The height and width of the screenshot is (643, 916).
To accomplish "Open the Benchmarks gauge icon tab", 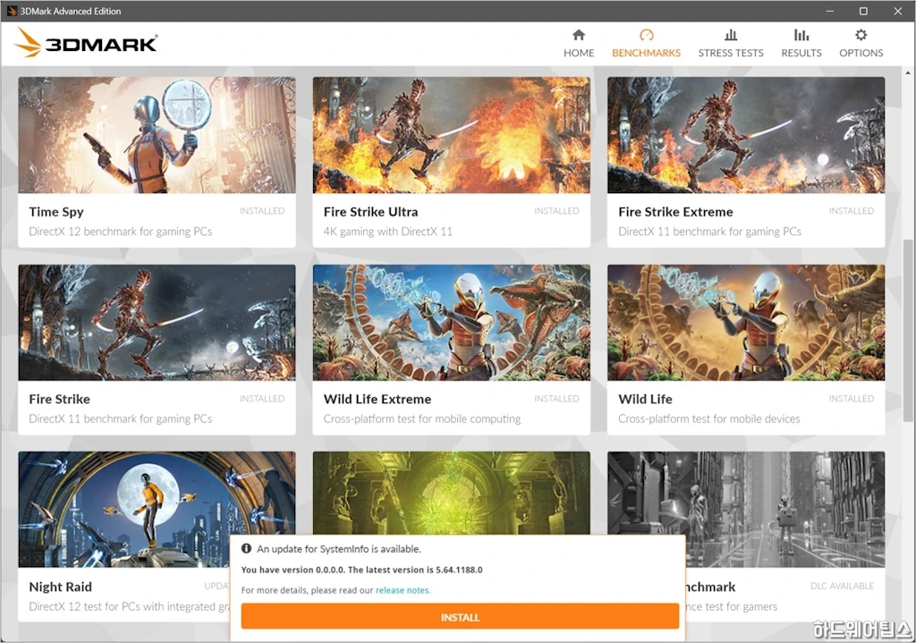I will pyautogui.click(x=646, y=35).
